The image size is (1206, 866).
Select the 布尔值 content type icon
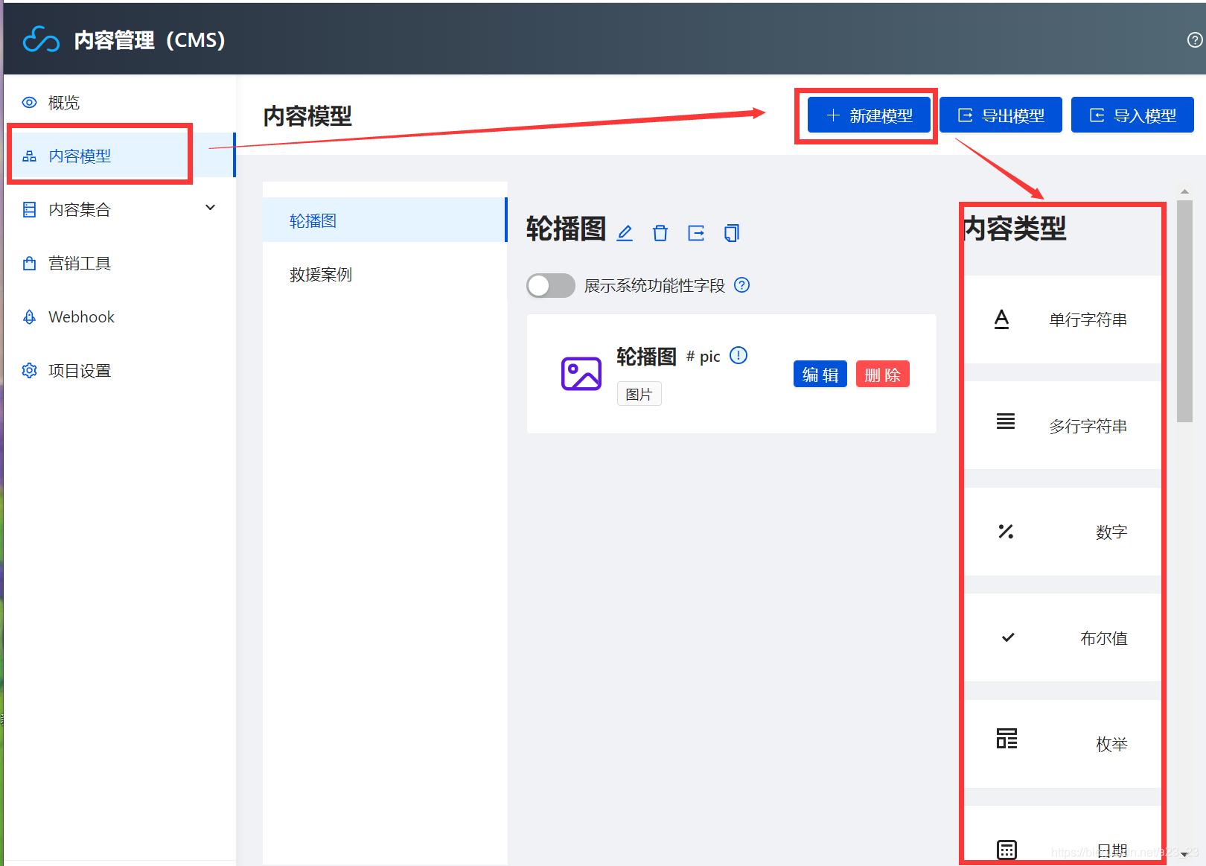(1008, 637)
